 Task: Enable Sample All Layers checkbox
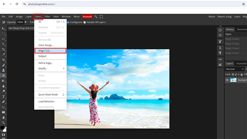[85, 22]
